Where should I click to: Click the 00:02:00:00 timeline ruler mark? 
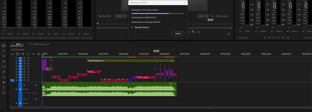click(x=123, y=54)
